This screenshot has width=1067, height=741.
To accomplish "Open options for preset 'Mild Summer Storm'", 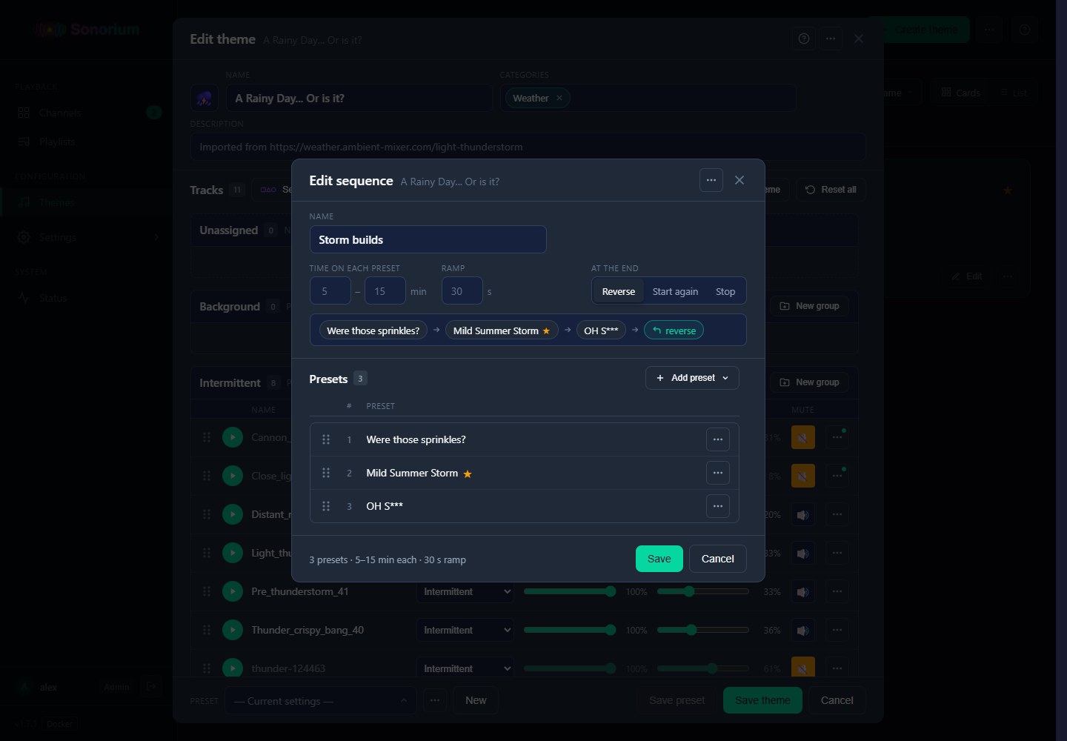I will tap(718, 473).
